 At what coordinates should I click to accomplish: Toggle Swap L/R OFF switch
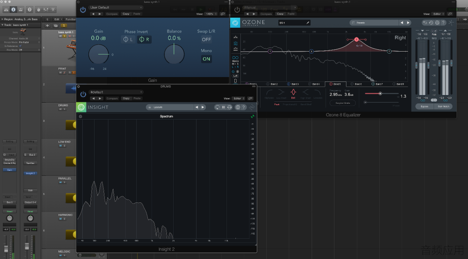click(x=207, y=39)
